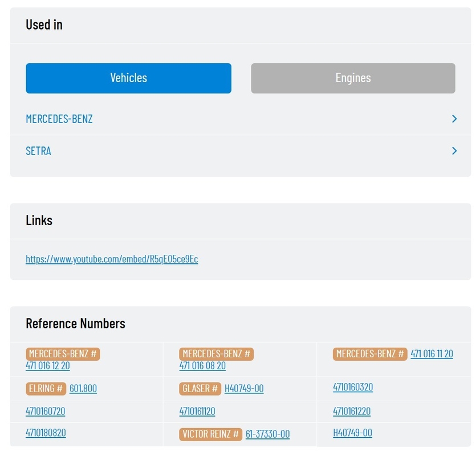Select the VICTOR REINZ # brand badge
The width and height of the screenshot is (476, 456).
point(211,434)
